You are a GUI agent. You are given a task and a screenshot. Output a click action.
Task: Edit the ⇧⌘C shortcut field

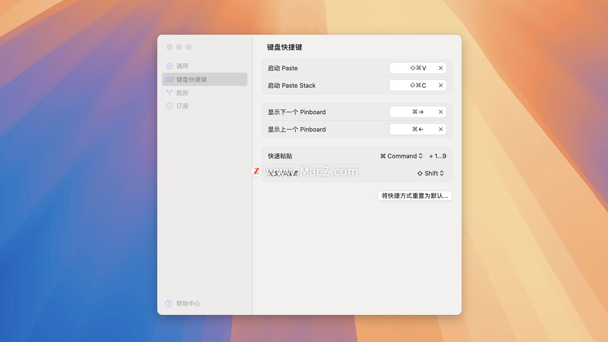pos(418,85)
